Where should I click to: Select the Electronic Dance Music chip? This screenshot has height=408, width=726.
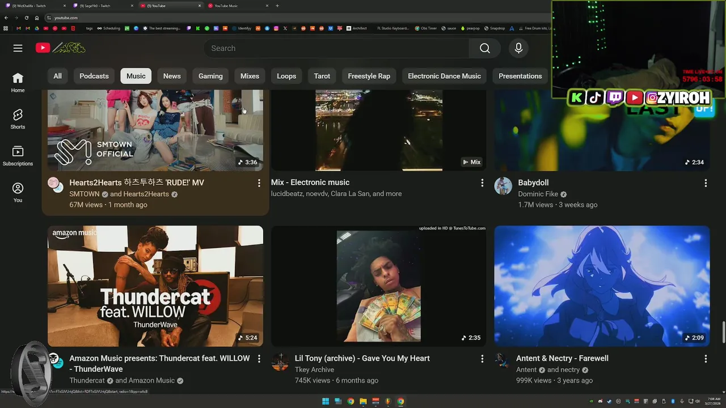tap(444, 76)
